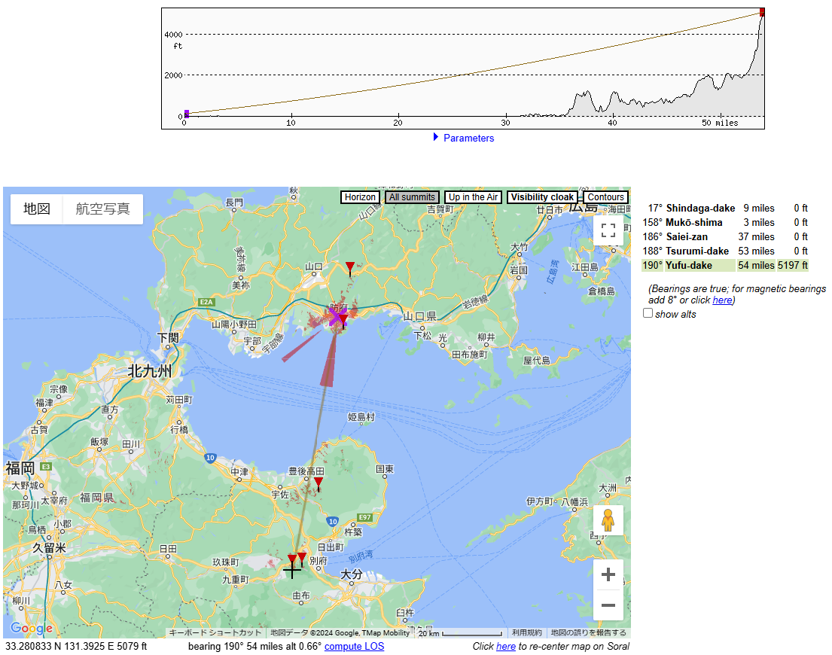Toggle fullscreen map view icon
The image size is (832, 655).
608,230
